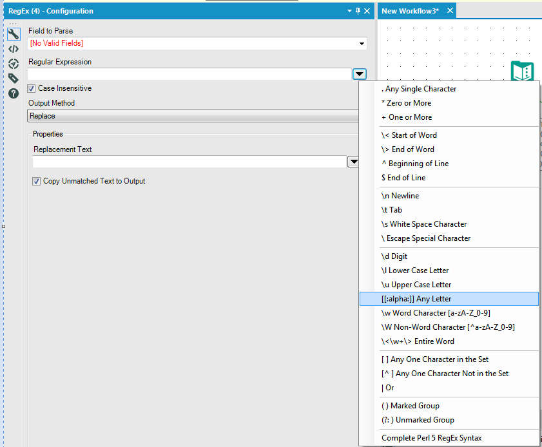Open Complete Perl 5 RegEx Syntax link
Screen dimensions: 542x447
pos(431,438)
